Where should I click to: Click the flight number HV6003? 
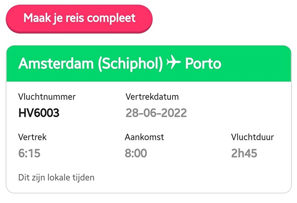click(x=39, y=113)
